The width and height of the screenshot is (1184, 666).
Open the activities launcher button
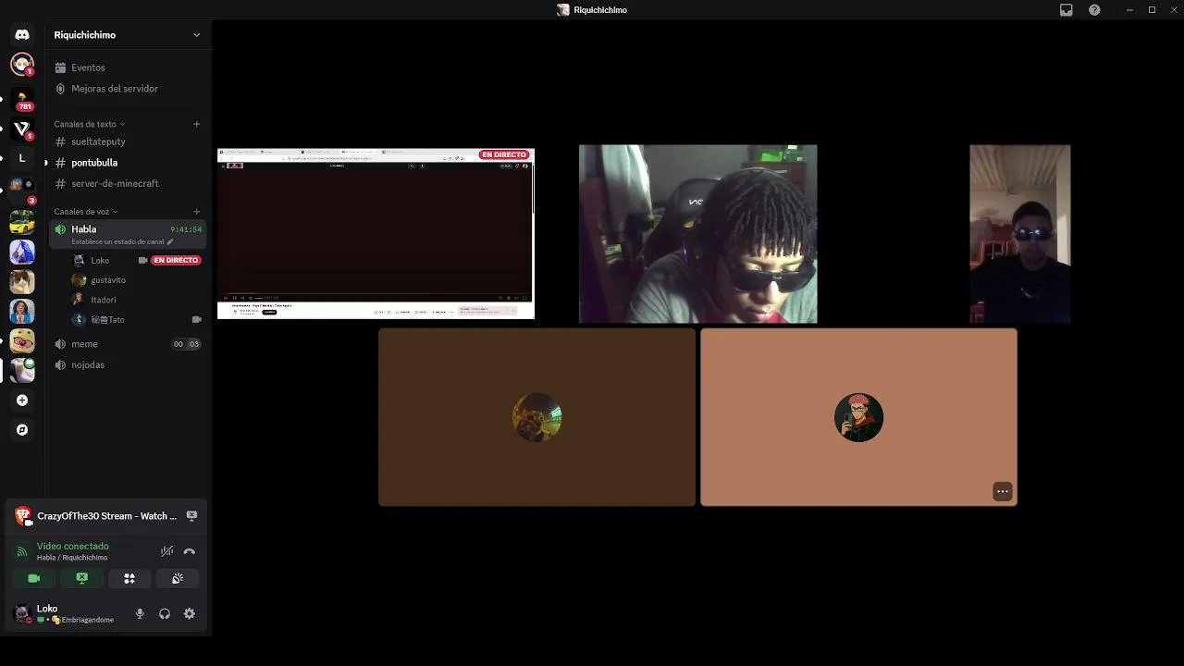pos(129,579)
